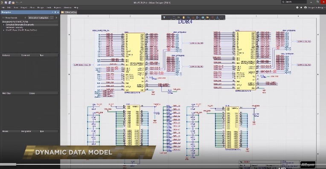Open the Navigator panel dropdown arrow
This screenshot has height=169, width=326.
(53, 12)
